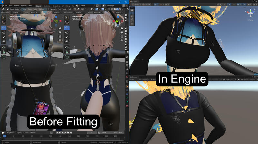Click pan hand icon in left viewport
This screenshot has height=144, width=258.
pyautogui.click(x=60, y=32)
